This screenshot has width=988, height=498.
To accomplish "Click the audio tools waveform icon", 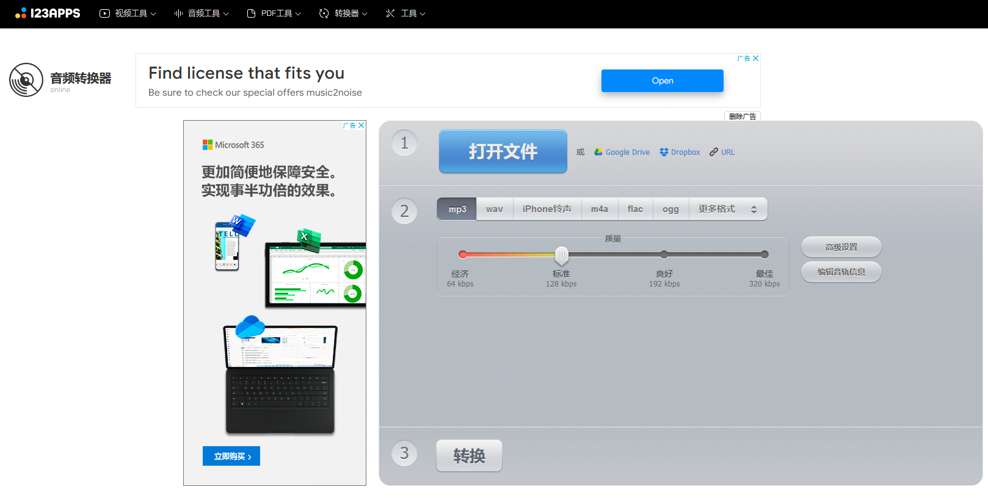I will (x=178, y=13).
